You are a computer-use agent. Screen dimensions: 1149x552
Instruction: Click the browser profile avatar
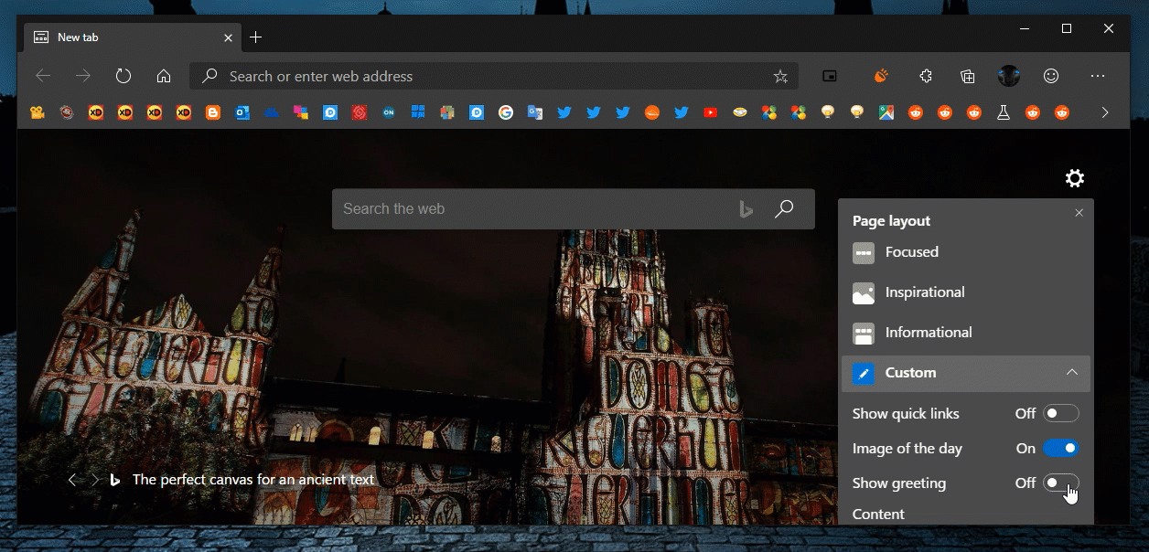(1009, 76)
